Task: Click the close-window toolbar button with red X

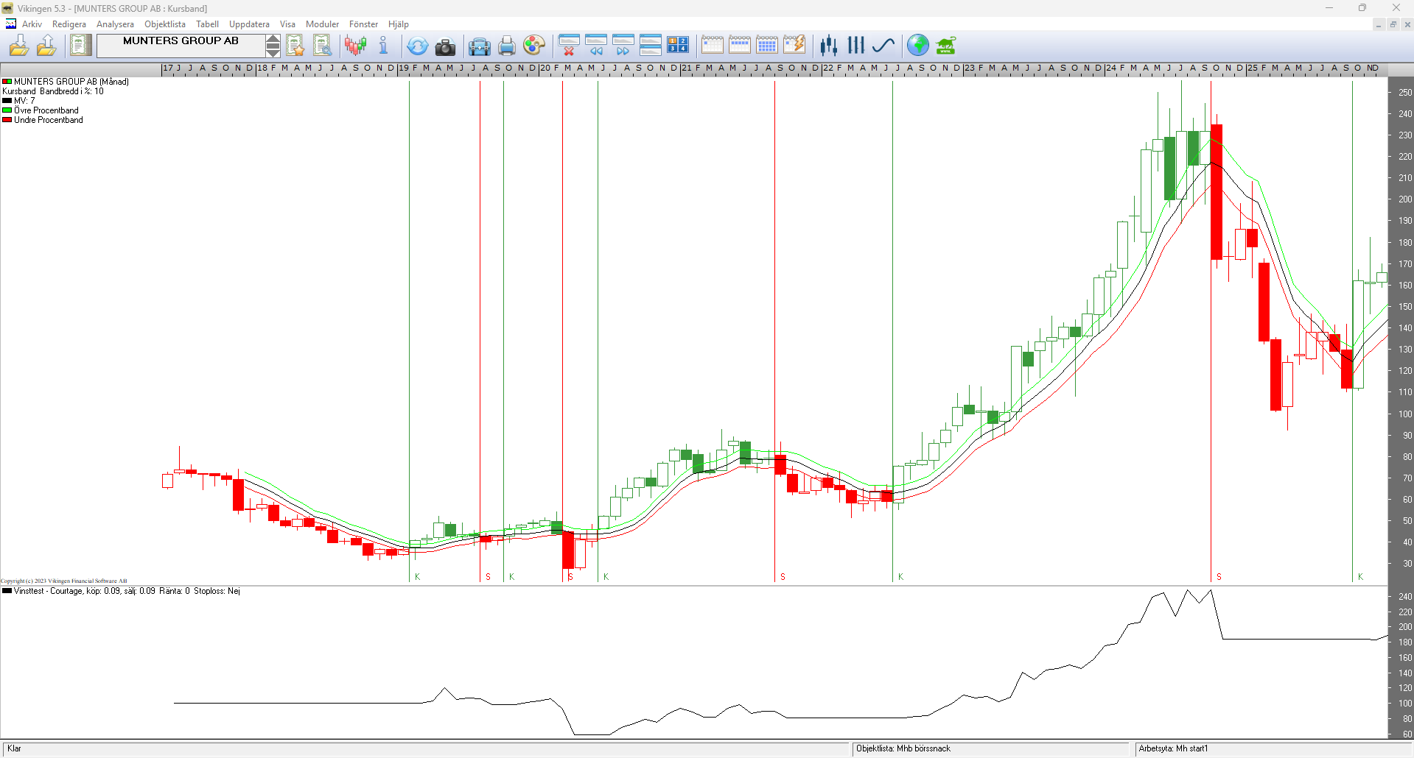Action: [569, 46]
